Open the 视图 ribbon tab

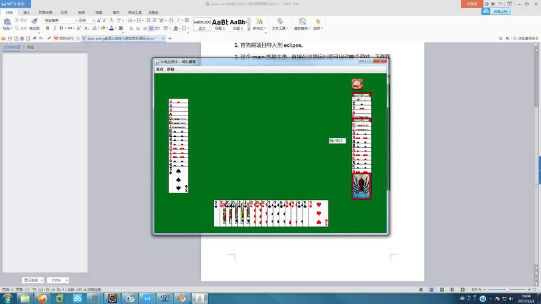(99, 12)
